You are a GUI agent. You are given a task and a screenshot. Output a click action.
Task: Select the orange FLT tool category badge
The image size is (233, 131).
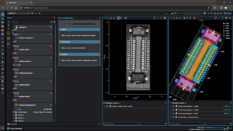tap(9, 33)
